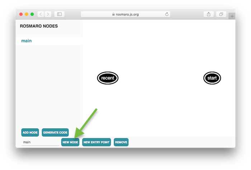
Task: Click the GENERATE CODE button
Action: click(55, 132)
